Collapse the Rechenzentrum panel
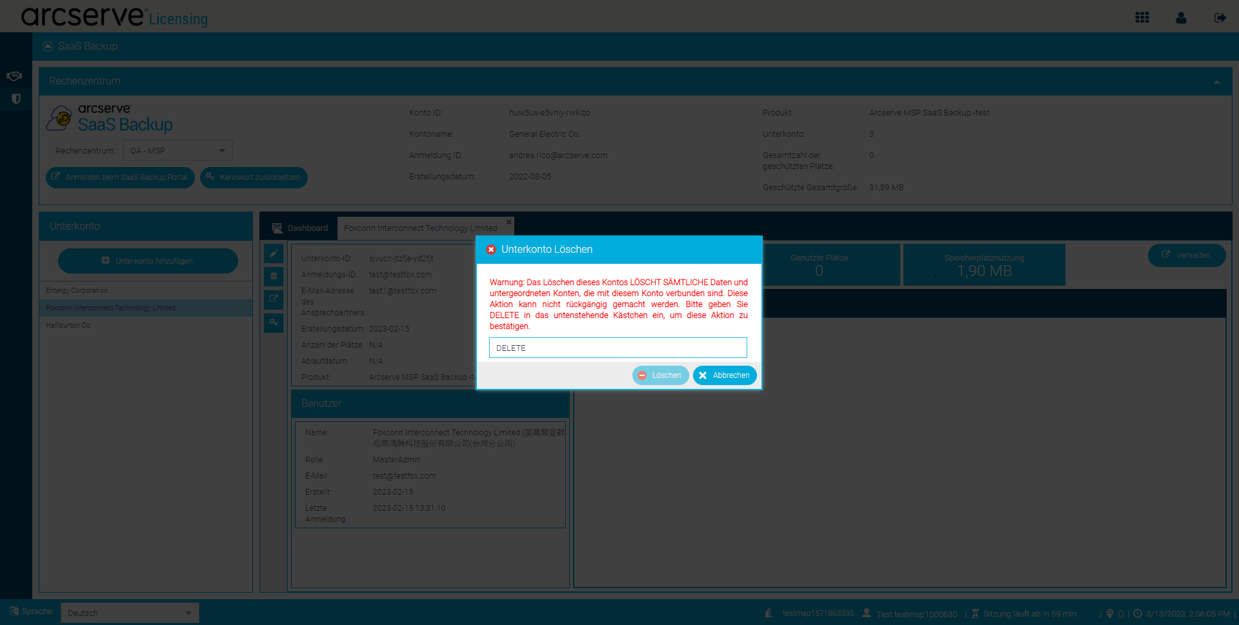Viewport: 1239px width, 625px height. tap(1216, 82)
